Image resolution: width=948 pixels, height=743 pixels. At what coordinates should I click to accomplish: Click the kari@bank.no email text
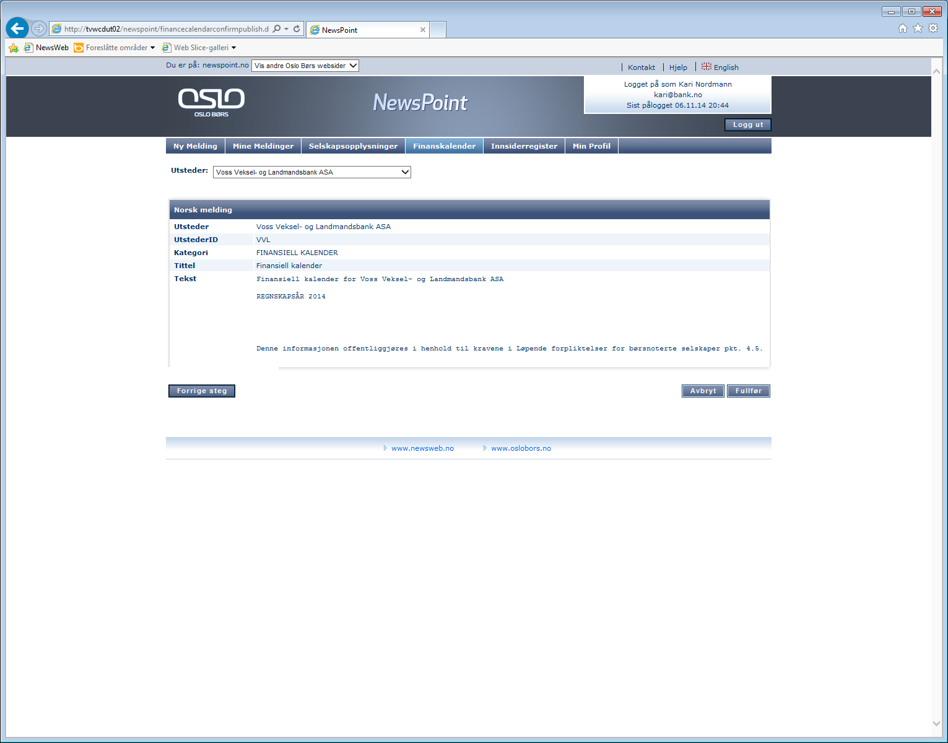pos(678,95)
